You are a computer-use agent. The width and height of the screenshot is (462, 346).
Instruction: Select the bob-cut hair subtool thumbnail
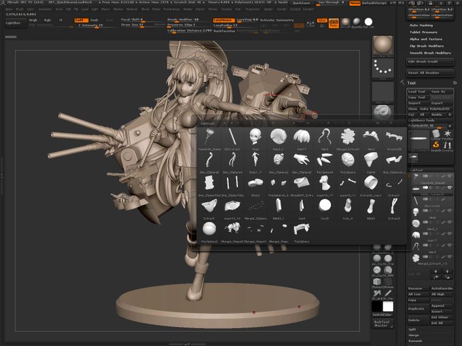(x=302, y=137)
